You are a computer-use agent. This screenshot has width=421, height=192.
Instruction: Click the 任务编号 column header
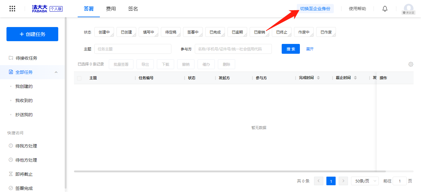click(146, 78)
